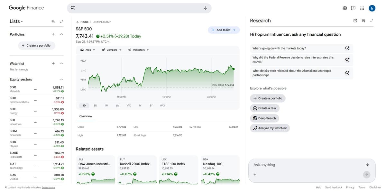The height and width of the screenshot is (191, 386).
Task: Collapse the Lists panel icon
Action: [x=61, y=22]
